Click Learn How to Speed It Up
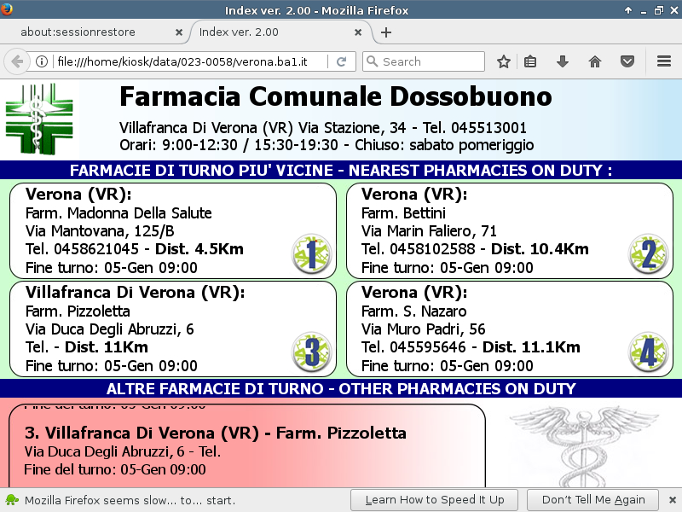 click(x=434, y=500)
